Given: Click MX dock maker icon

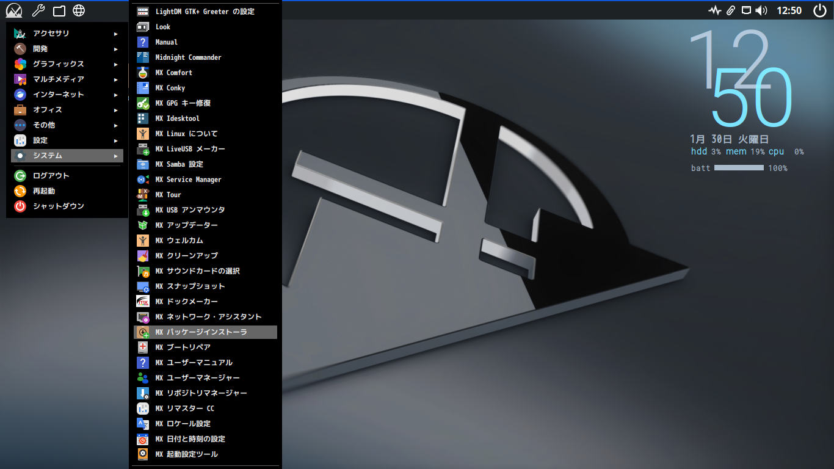Looking at the screenshot, I should 143,302.
